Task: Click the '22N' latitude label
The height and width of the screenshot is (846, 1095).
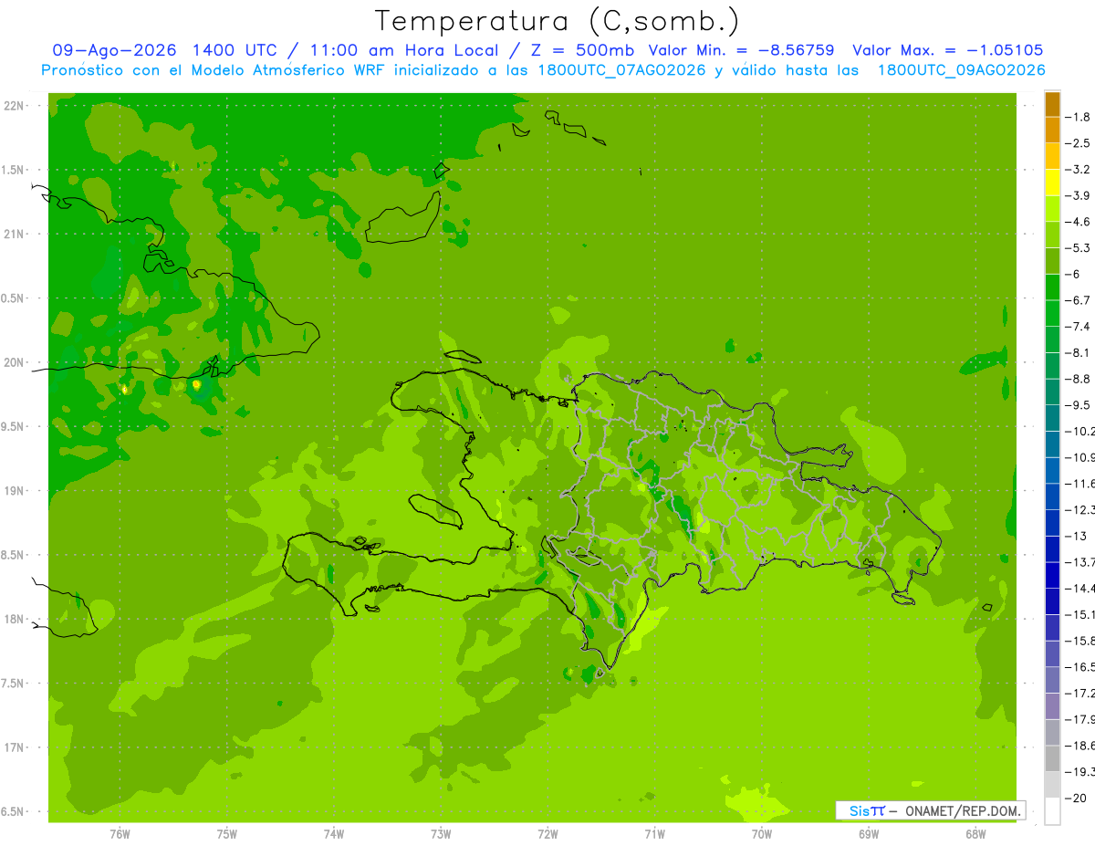Action: click(x=16, y=106)
